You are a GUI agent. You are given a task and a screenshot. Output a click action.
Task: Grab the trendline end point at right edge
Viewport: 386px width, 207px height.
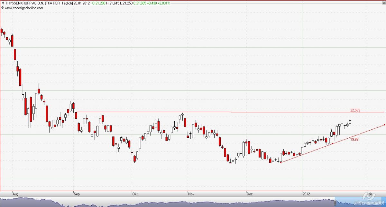[385, 125]
